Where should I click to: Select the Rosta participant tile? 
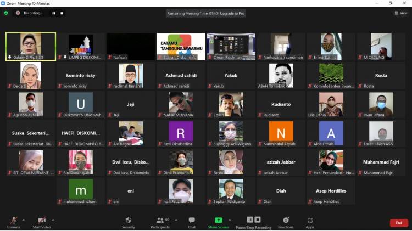(x=381, y=76)
